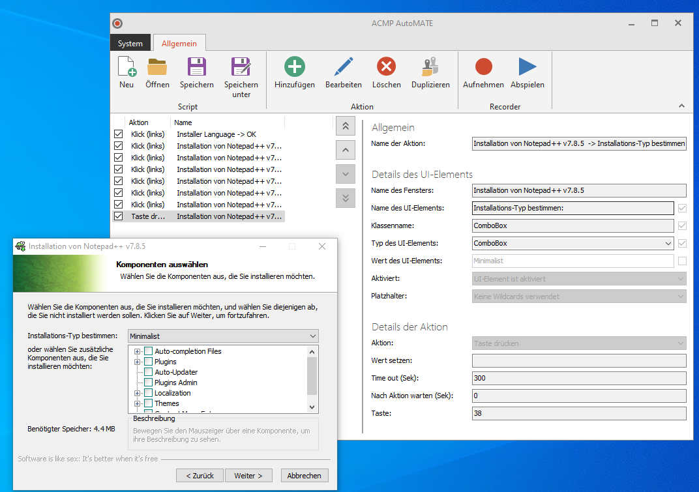699x492 pixels.
Task: Expand the Auto-completion Files tree node
Action: [x=138, y=352]
